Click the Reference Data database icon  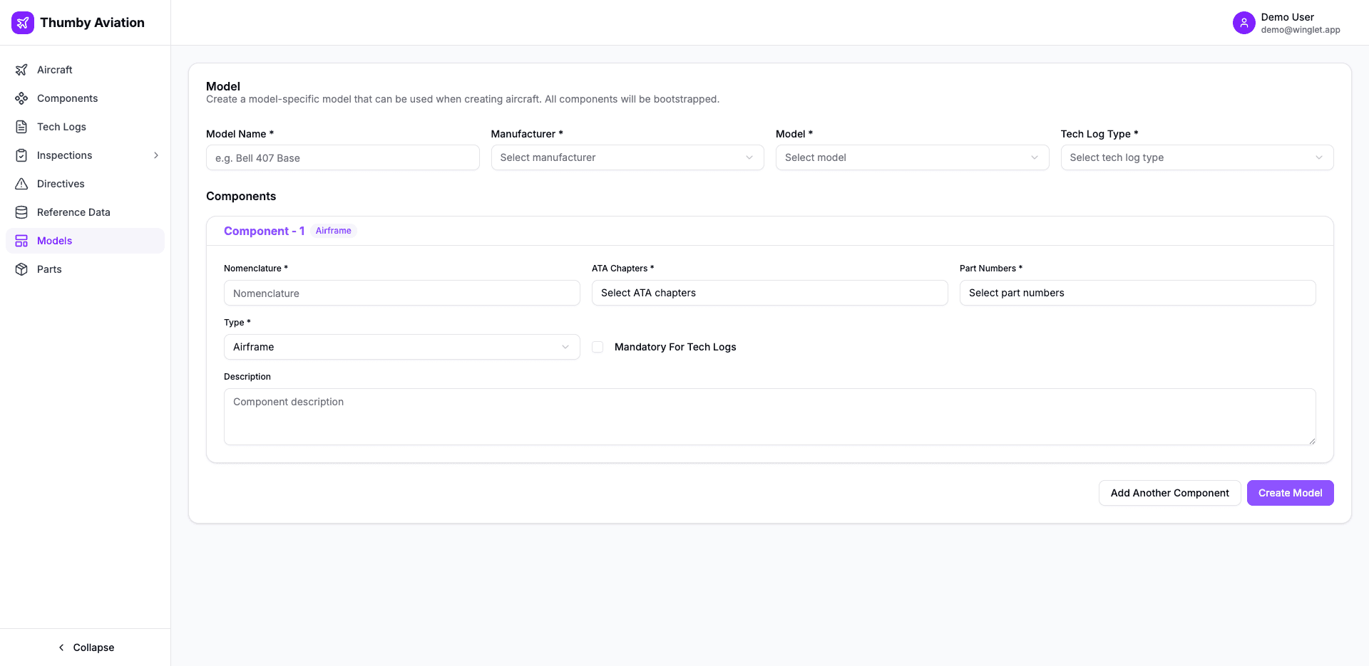pos(21,212)
